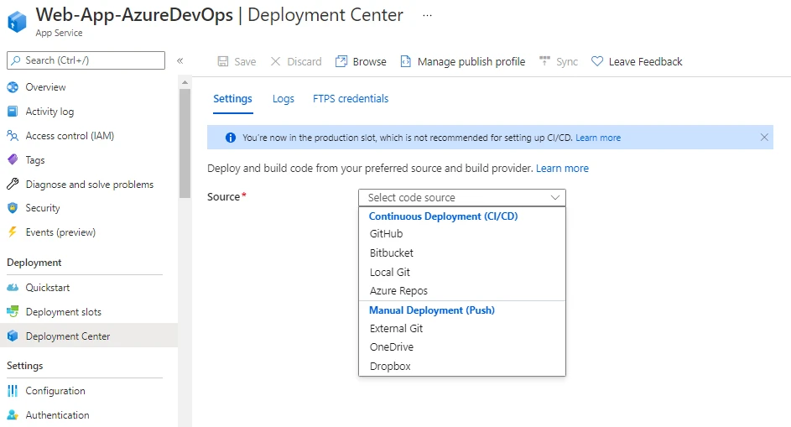Choose GitHub as code source
This screenshot has width=791, height=427.
pos(387,234)
